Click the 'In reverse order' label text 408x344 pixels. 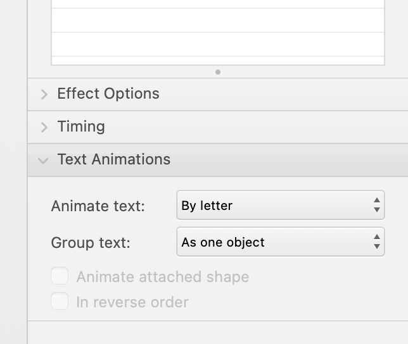point(132,302)
